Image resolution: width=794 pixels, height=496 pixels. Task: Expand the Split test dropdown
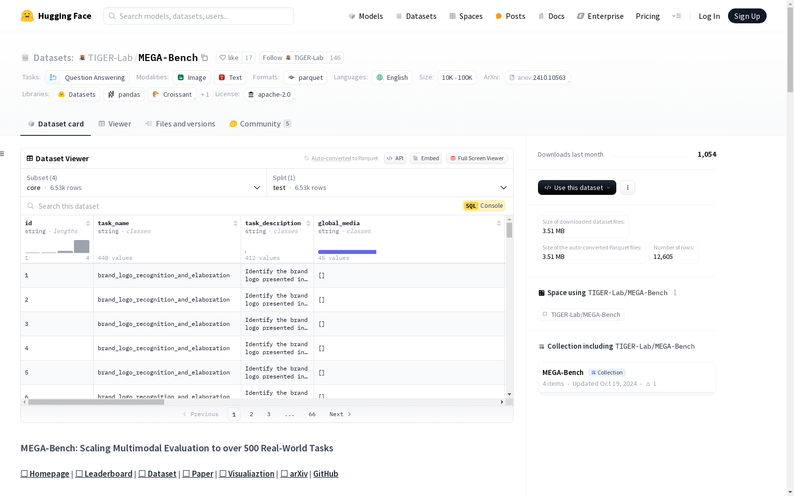tap(390, 183)
